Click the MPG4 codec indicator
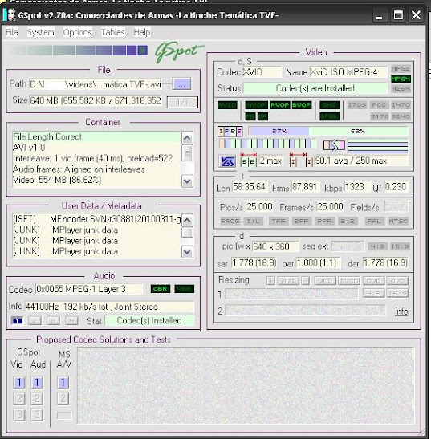431x439 pixels. 401,79
